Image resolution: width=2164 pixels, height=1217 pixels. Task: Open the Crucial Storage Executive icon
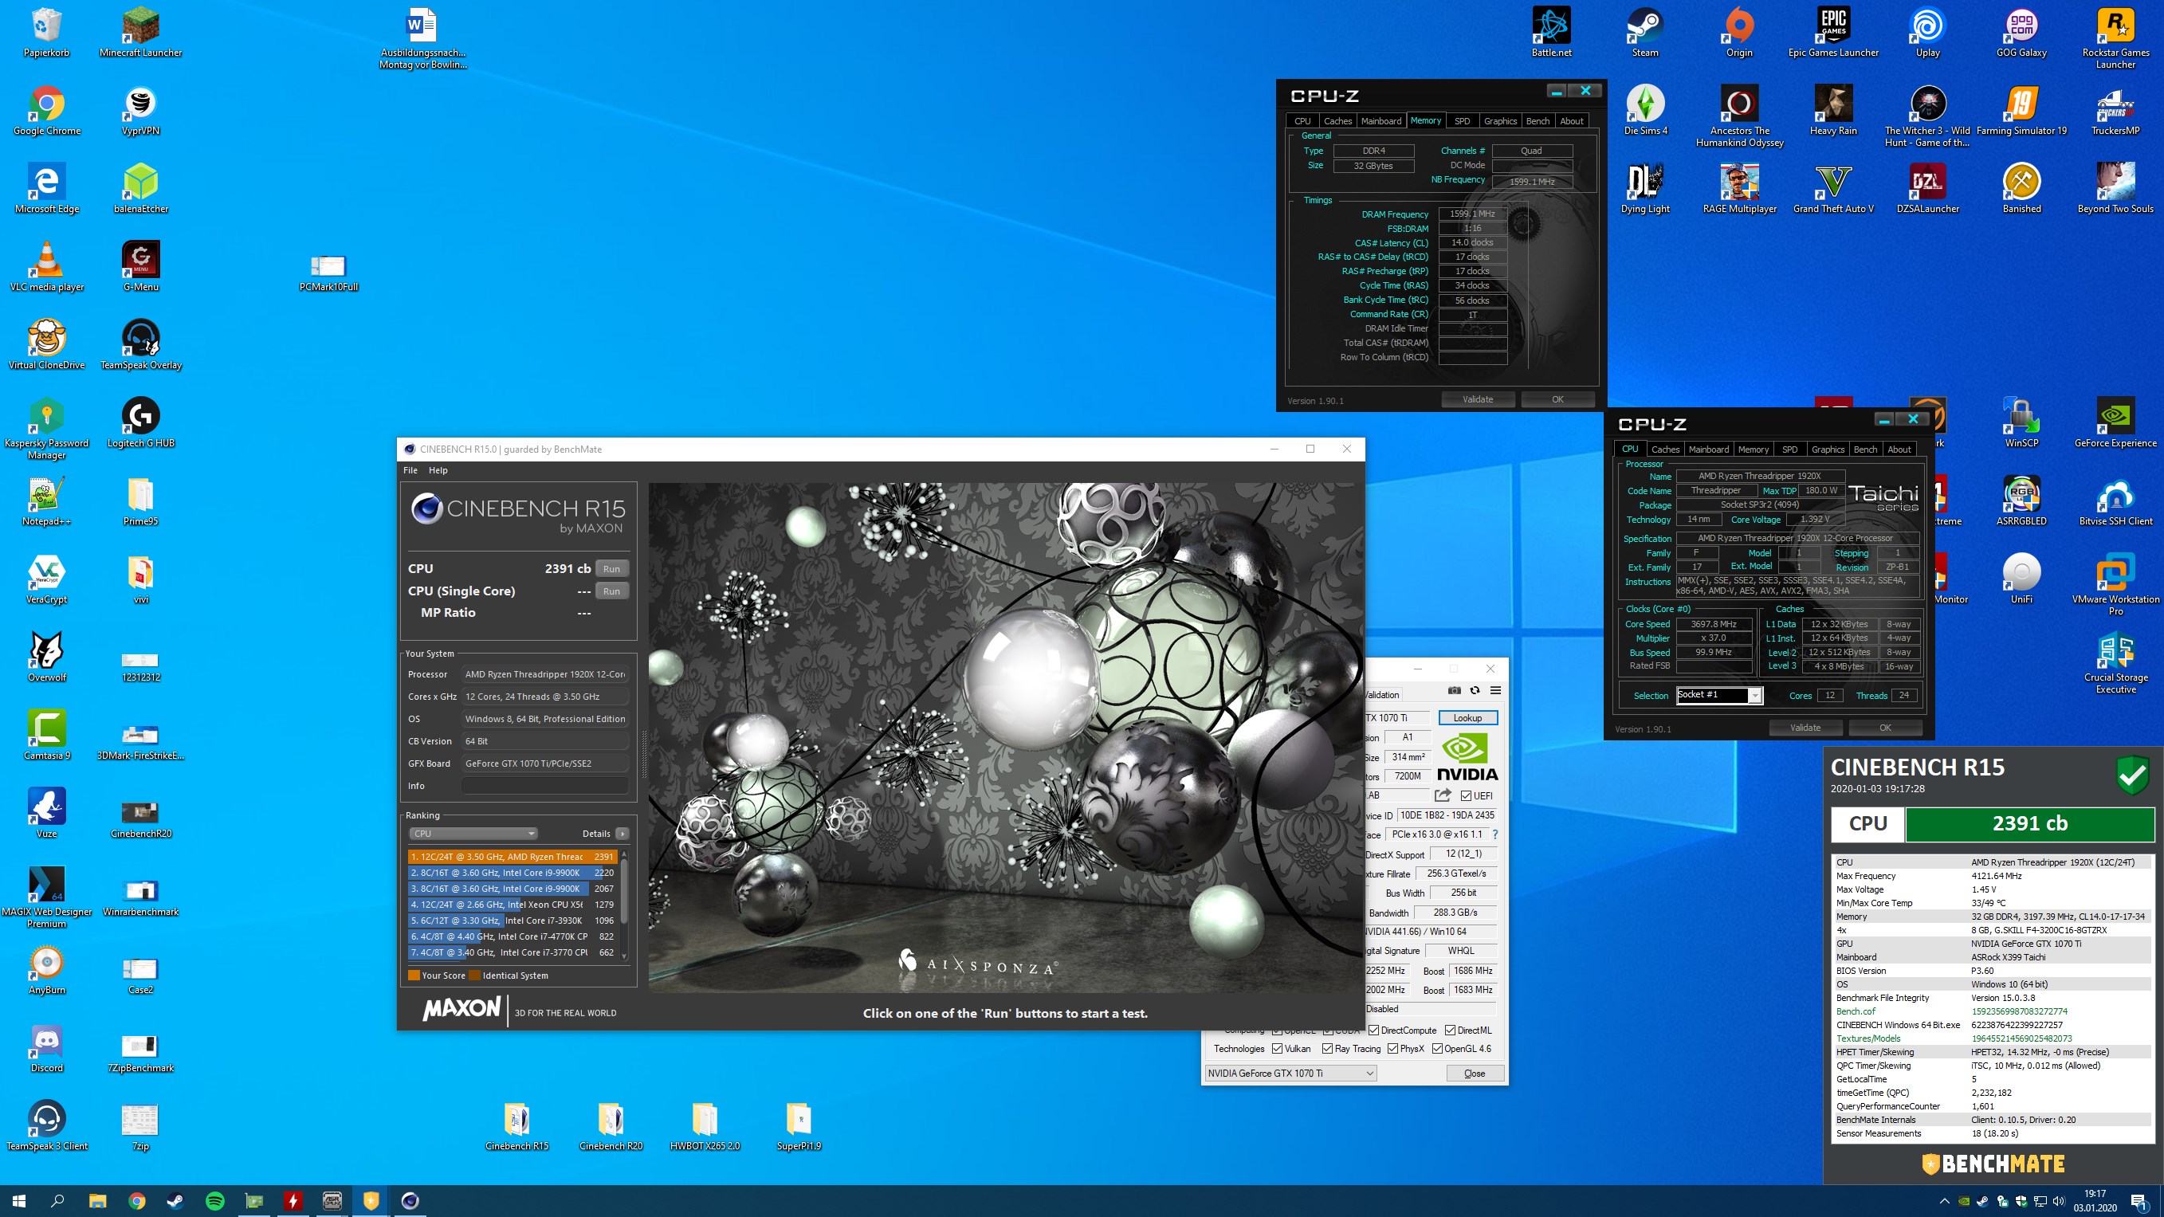pyautogui.click(x=2115, y=664)
